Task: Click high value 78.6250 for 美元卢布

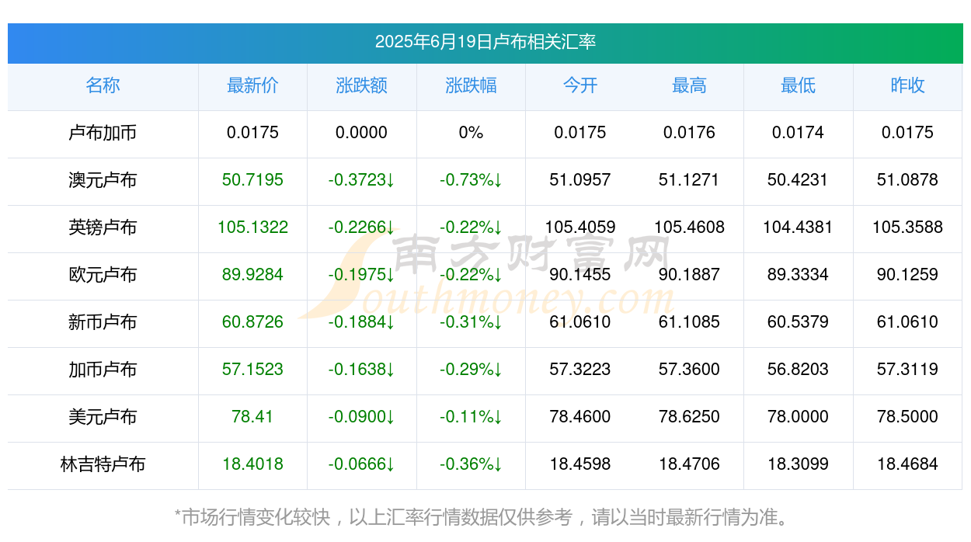Action: (689, 417)
